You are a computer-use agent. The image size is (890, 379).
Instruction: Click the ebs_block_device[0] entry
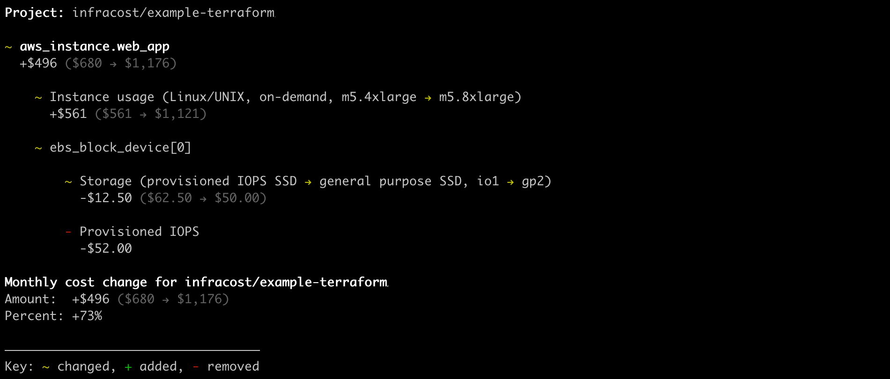click(x=120, y=148)
